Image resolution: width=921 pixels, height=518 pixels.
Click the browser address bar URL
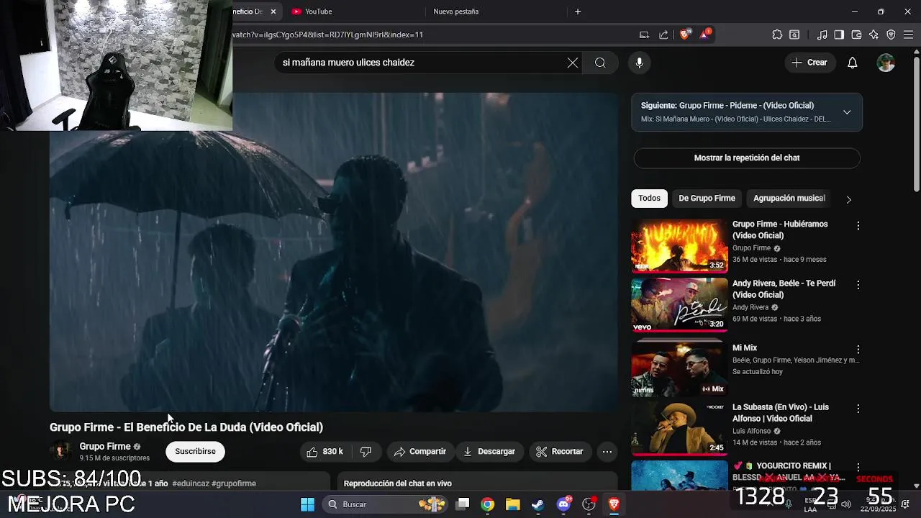pyautogui.click(x=432, y=35)
